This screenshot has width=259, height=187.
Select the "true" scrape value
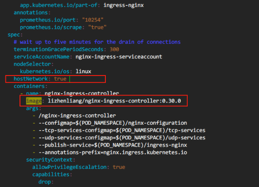point(97,27)
